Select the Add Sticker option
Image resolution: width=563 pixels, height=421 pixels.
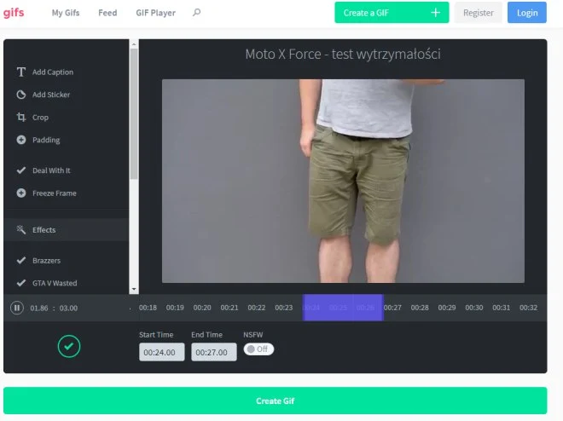click(51, 95)
